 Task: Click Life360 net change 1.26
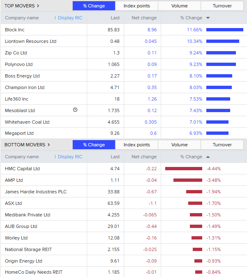tap(152, 99)
